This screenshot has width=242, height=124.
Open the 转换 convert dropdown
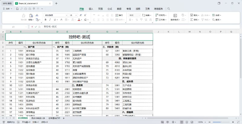pyautogui.click(x=147, y=15)
